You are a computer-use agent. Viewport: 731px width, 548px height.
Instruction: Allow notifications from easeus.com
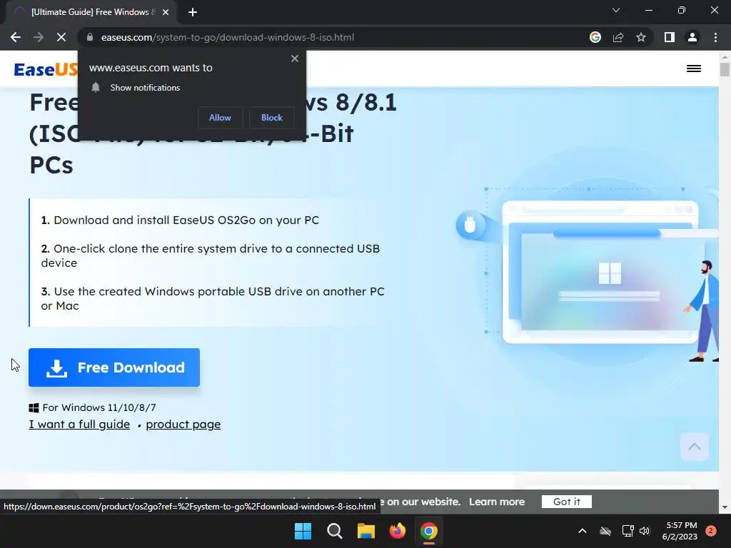click(x=220, y=118)
